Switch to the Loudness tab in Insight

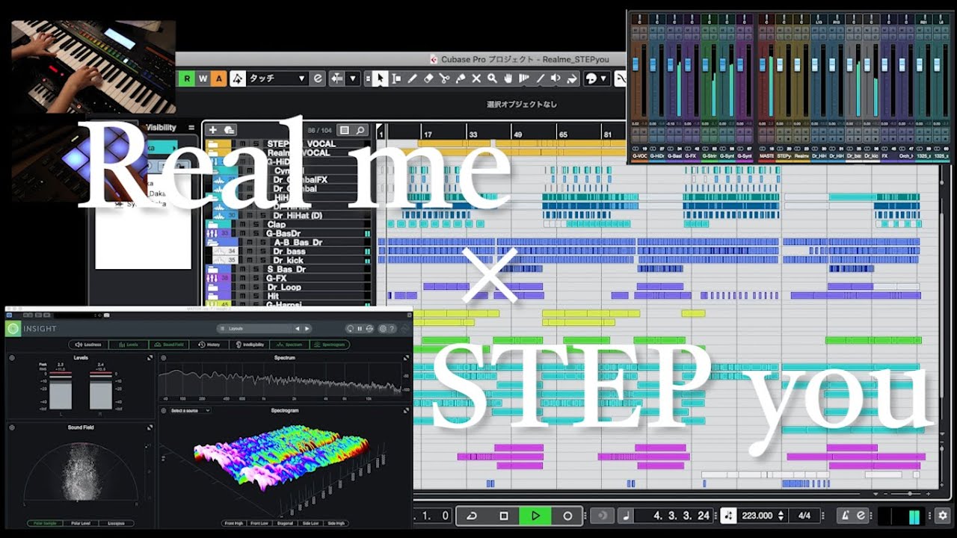tap(89, 344)
